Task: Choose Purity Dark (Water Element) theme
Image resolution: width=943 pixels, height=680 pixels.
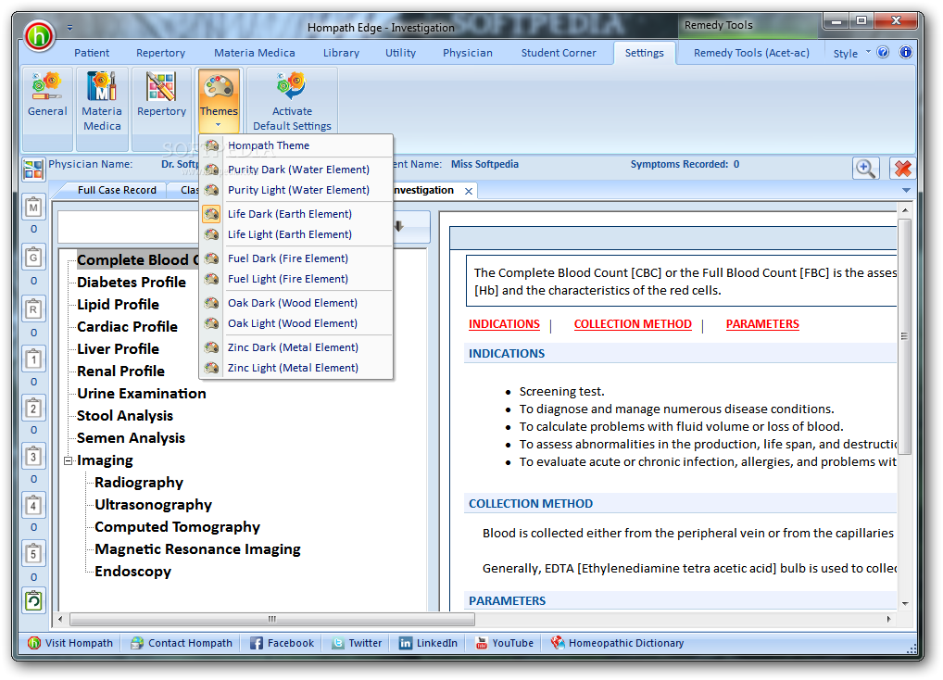Action: [x=295, y=170]
